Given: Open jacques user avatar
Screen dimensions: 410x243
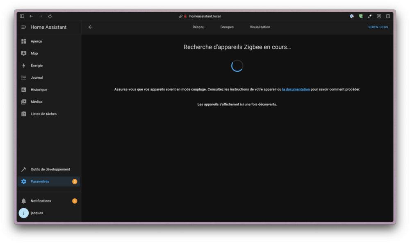Looking at the screenshot, I should pyautogui.click(x=23, y=213).
